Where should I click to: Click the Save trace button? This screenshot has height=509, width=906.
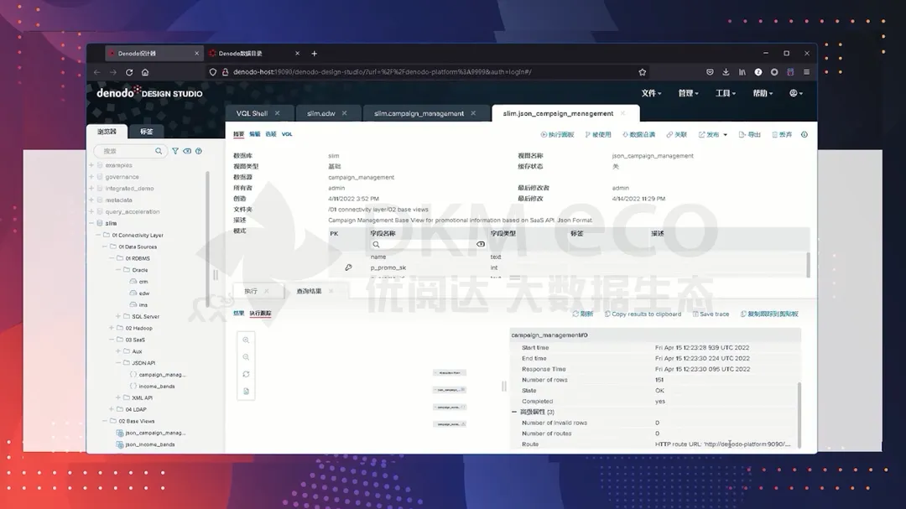click(711, 314)
